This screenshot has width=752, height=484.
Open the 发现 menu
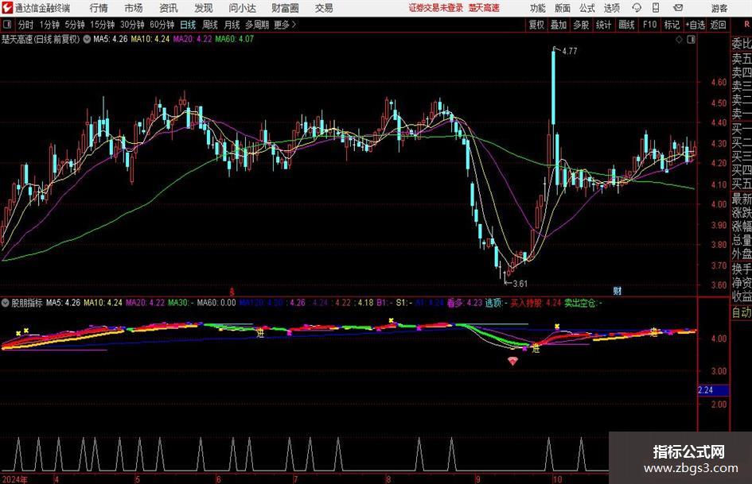204,8
